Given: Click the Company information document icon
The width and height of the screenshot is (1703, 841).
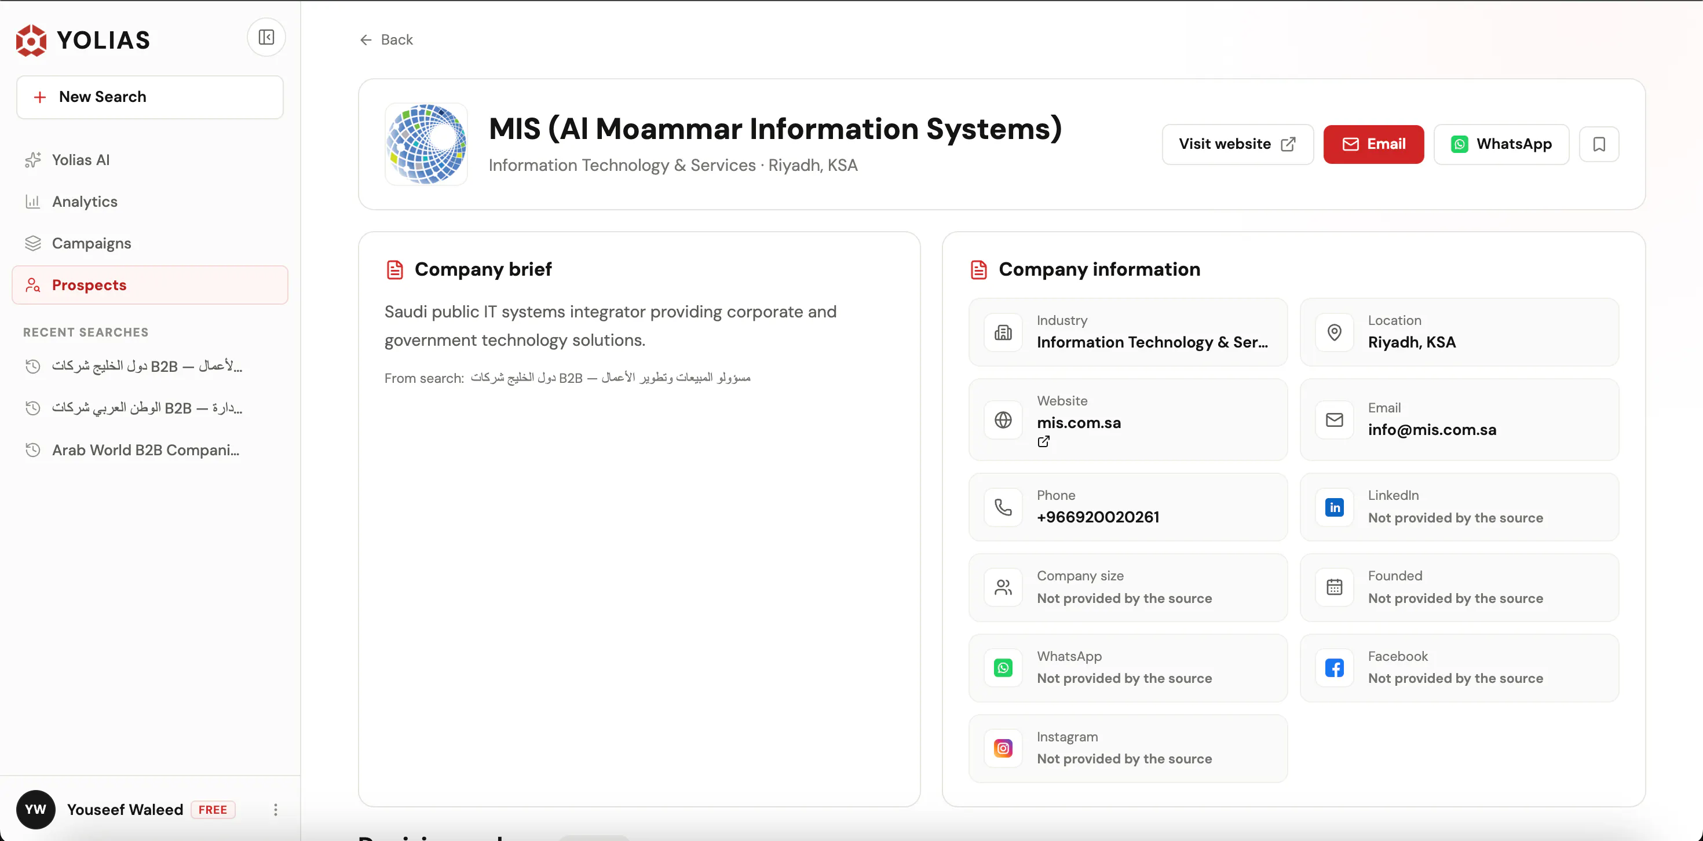Looking at the screenshot, I should (x=978, y=270).
